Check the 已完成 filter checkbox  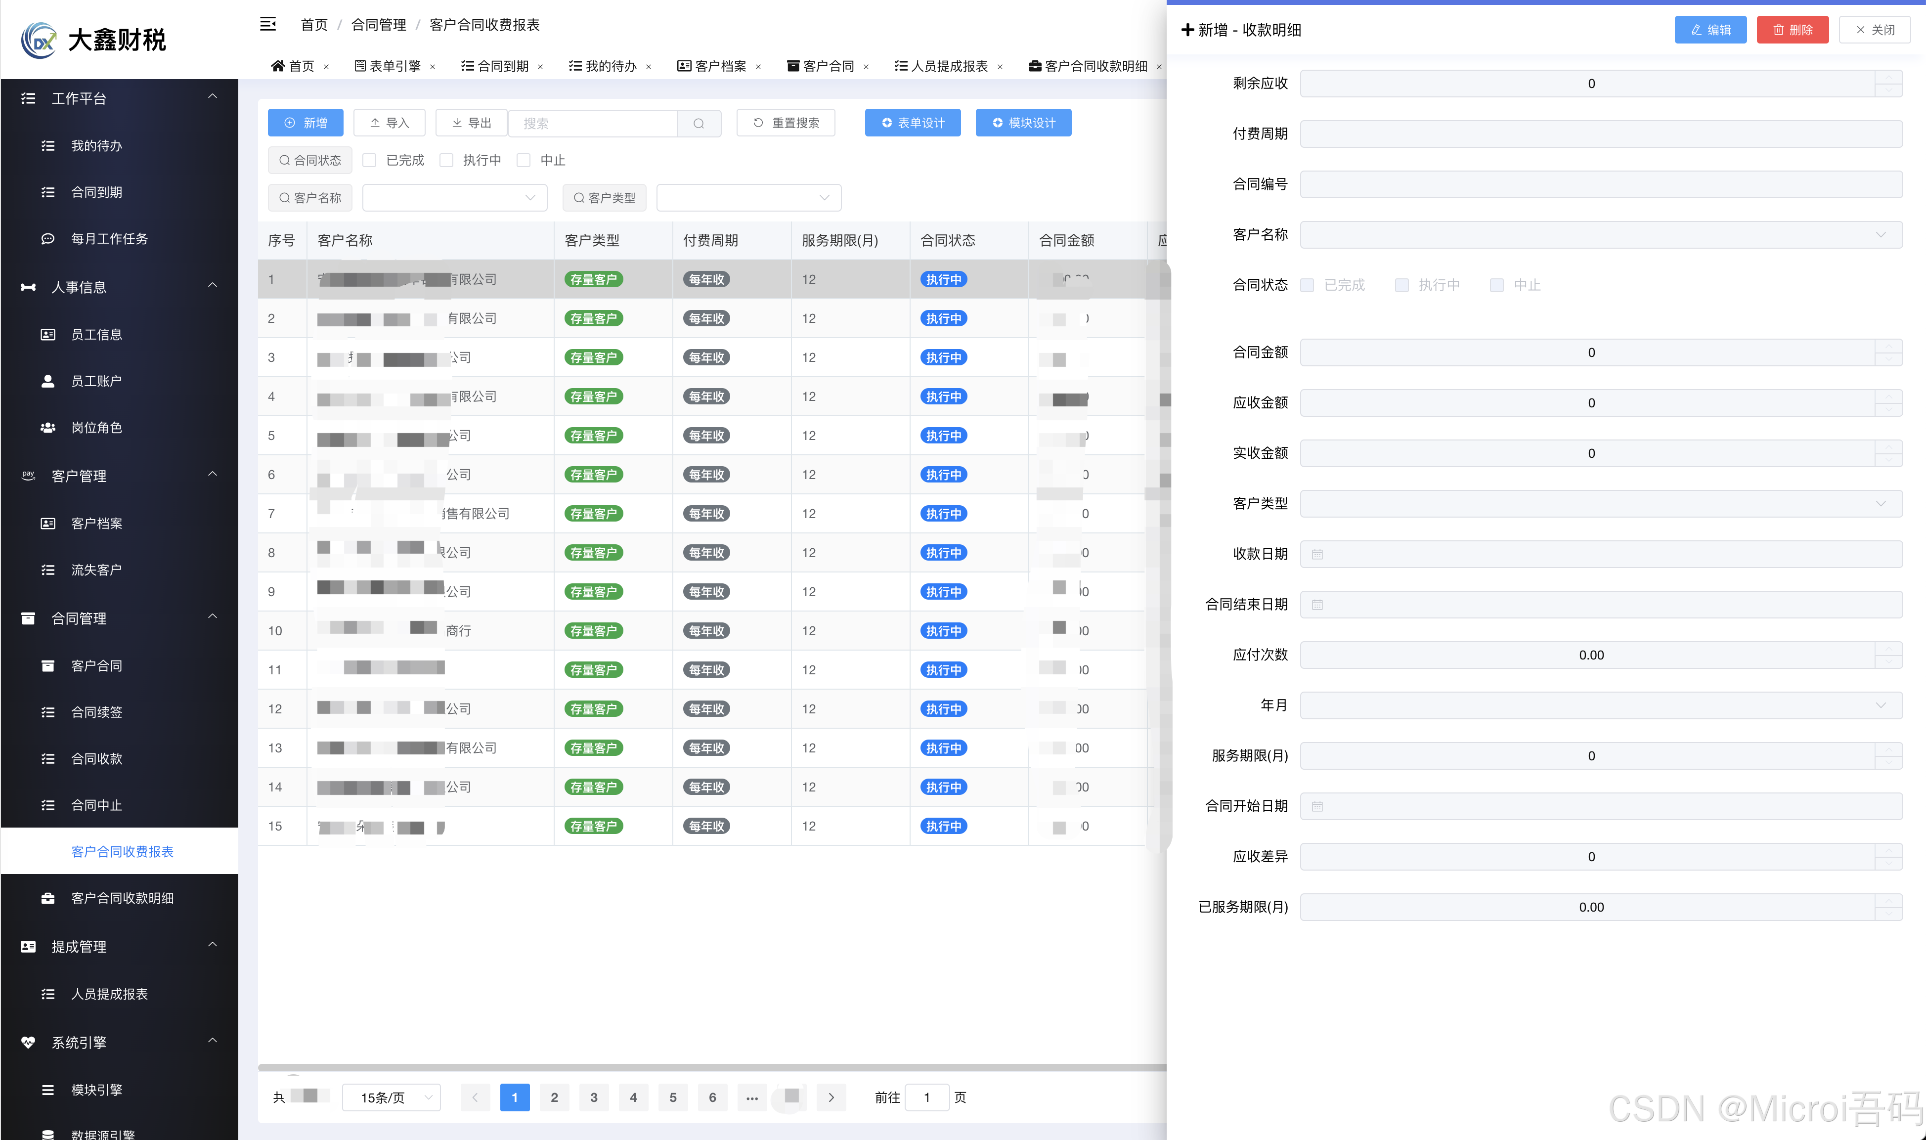pyautogui.click(x=369, y=160)
